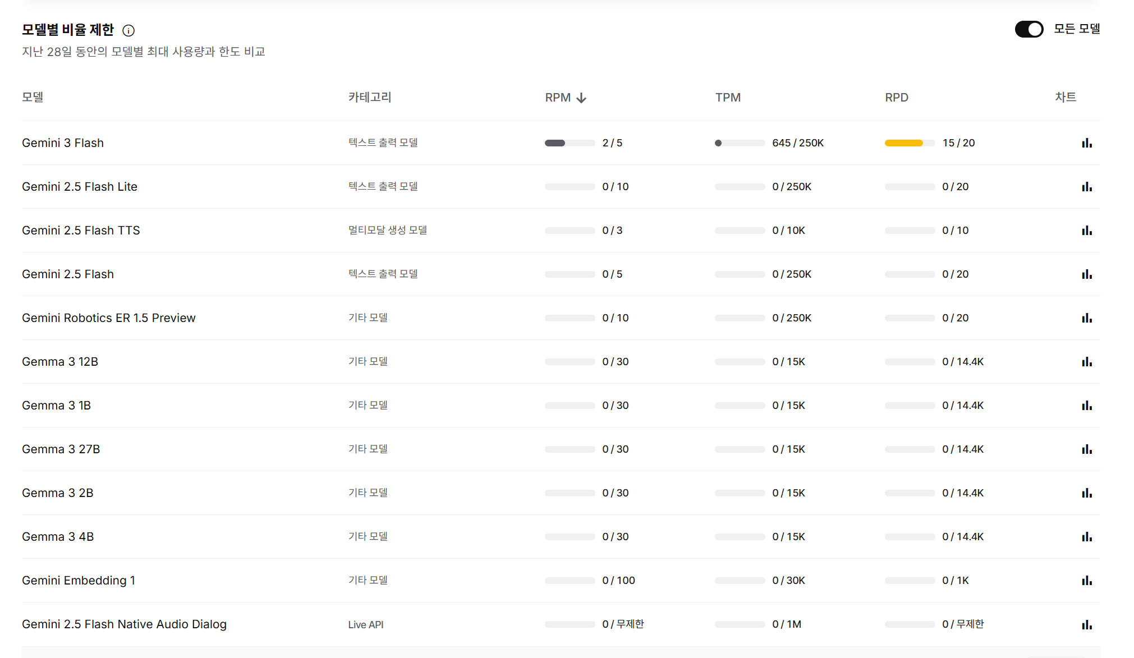Click the 모델 column header
Image resolution: width=1134 pixels, height=658 pixels.
[33, 97]
